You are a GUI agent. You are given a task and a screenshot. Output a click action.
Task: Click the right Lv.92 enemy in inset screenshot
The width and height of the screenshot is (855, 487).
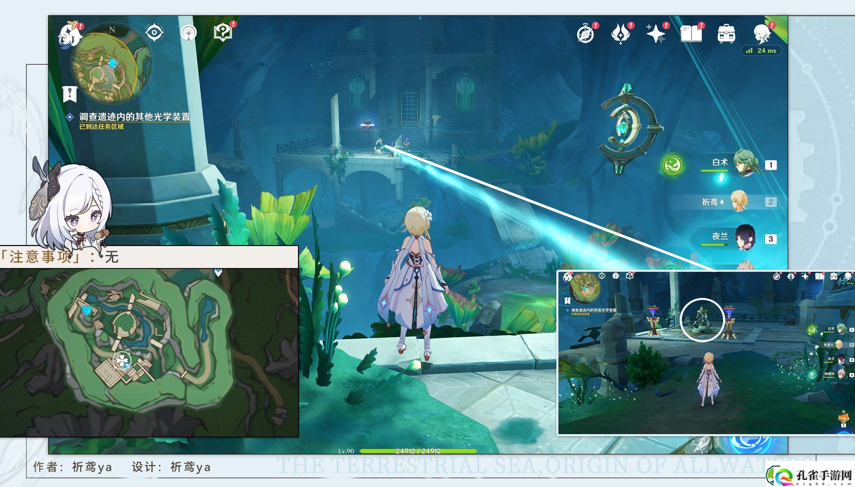(x=729, y=324)
